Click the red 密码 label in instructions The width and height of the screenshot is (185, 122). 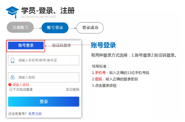click(x=99, y=79)
